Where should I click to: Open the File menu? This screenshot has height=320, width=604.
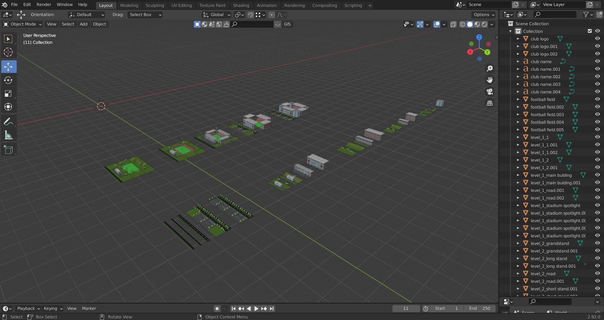pyautogui.click(x=14, y=5)
